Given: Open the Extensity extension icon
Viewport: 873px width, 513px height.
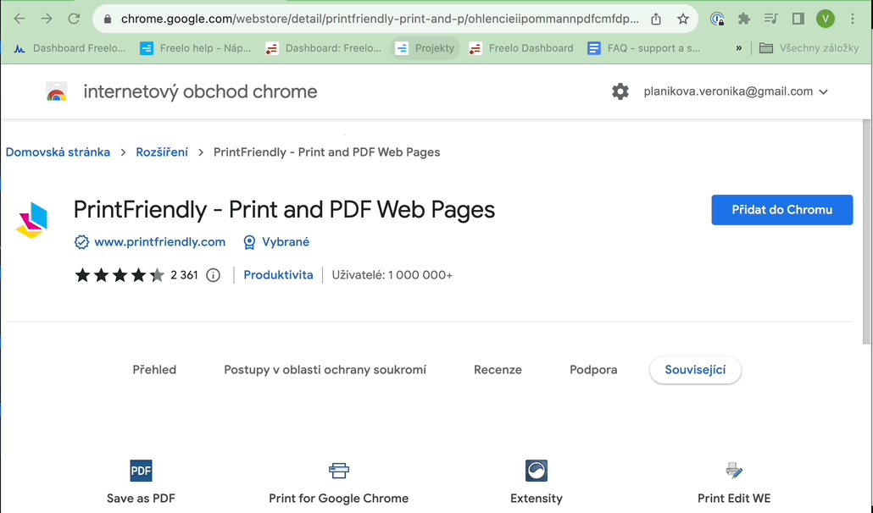Looking at the screenshot, I should click(x=537, y=471).
